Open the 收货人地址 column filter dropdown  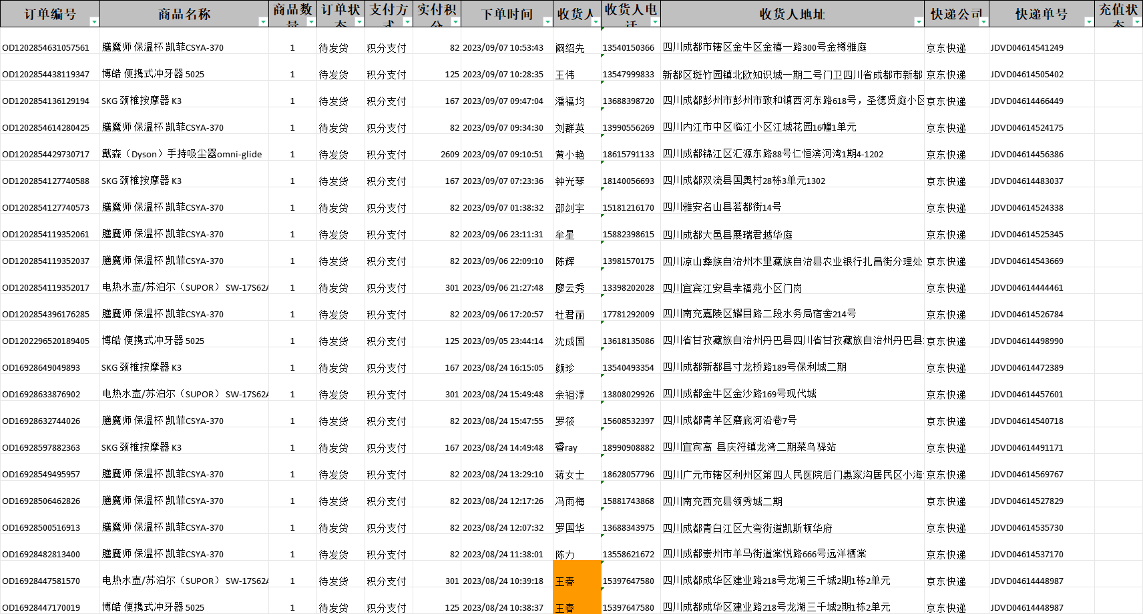[919, 22]
